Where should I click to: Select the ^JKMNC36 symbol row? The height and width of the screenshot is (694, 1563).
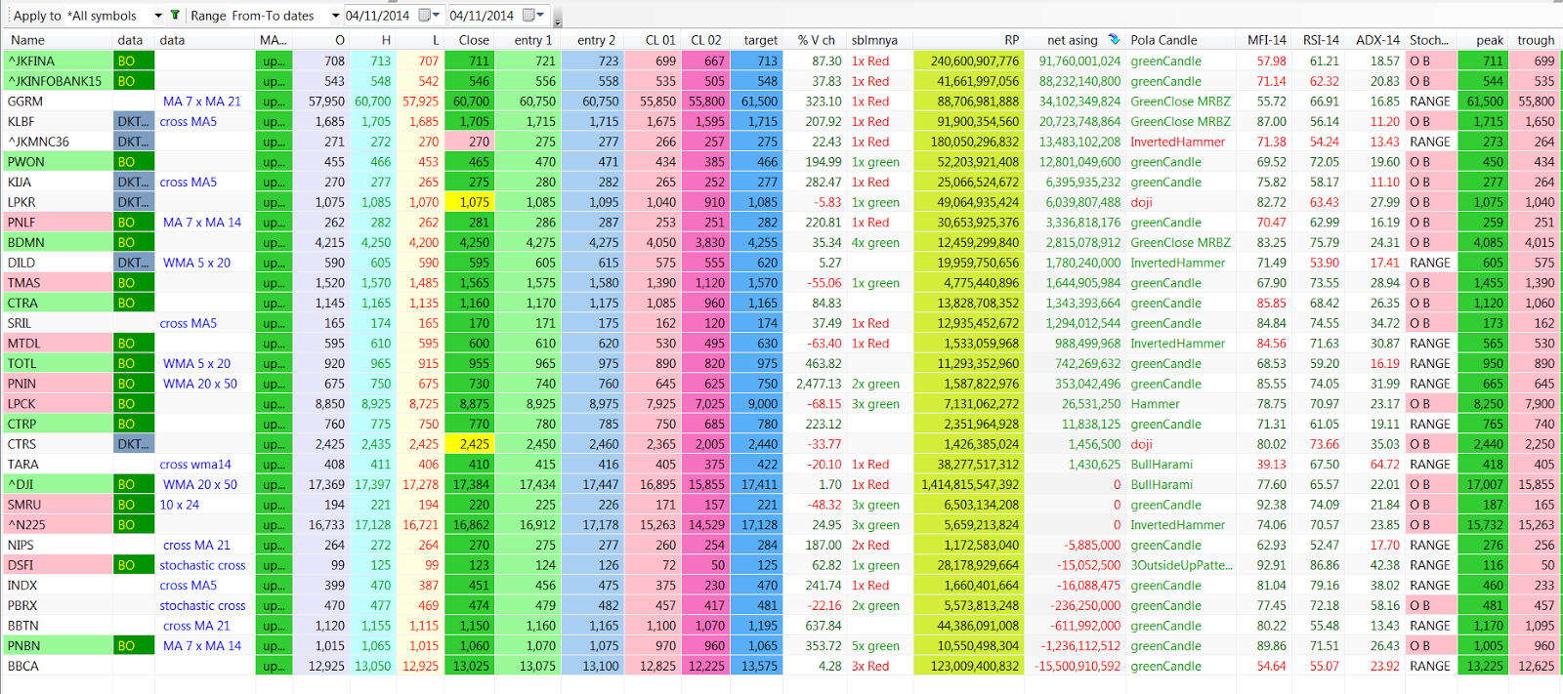coord(58,142)
